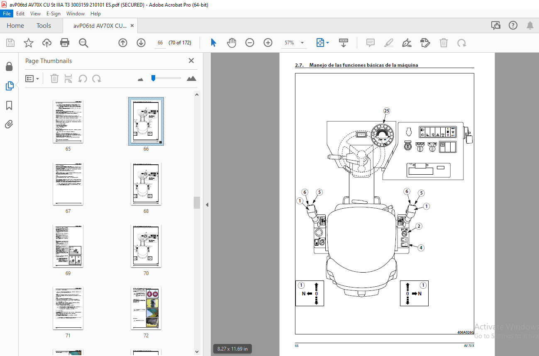Select page 69 thumbnail
Screen dimensions: 539x356
[68, 246]
